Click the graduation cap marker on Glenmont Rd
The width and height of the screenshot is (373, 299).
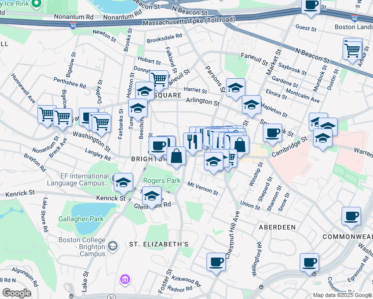pos(152,196)
